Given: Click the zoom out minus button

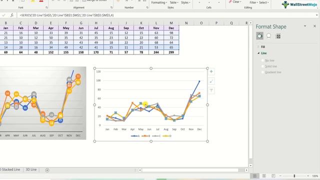Looking at the screenshot, I should [x=280, y=175].
